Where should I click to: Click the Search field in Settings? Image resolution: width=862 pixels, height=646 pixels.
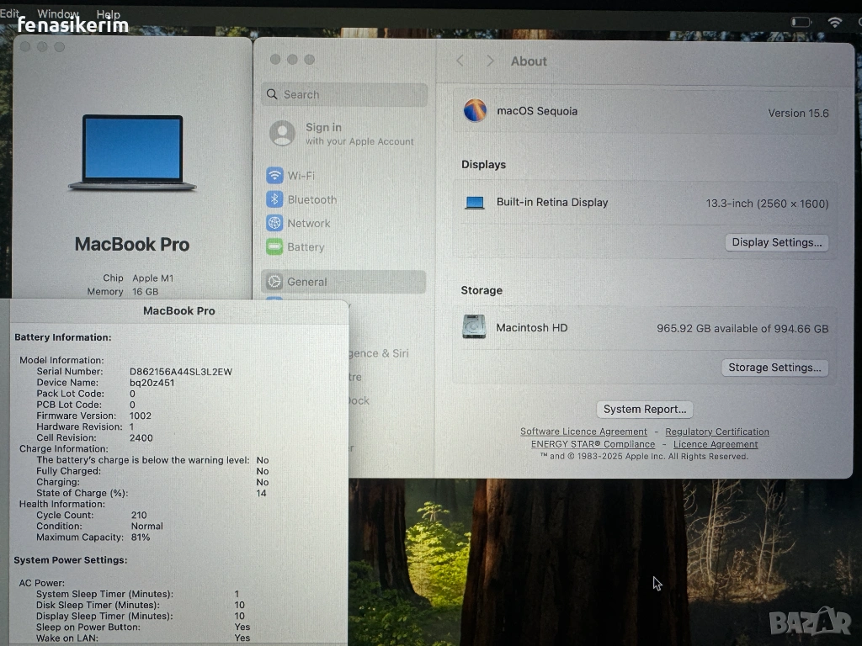pyautogui.click(x=344, y=95)
